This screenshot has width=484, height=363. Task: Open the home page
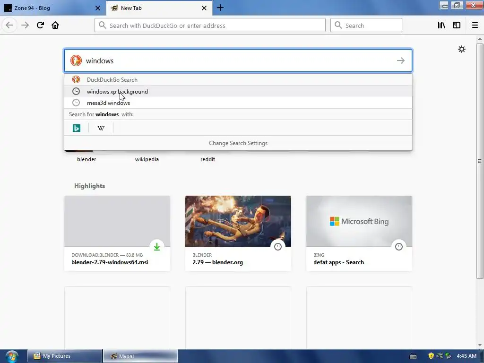coord(55,25)
